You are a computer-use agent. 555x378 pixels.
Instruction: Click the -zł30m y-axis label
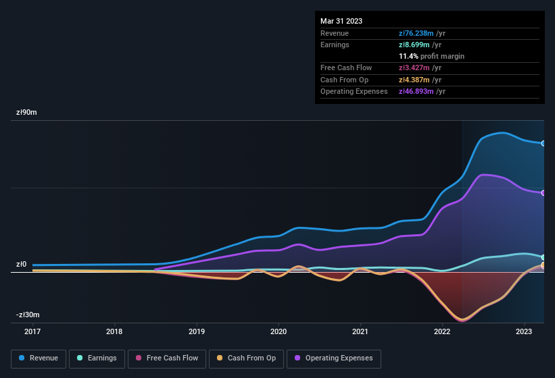point(28,315)
